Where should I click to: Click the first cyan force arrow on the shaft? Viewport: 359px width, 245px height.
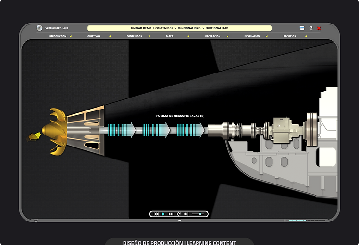coord(122,130)
